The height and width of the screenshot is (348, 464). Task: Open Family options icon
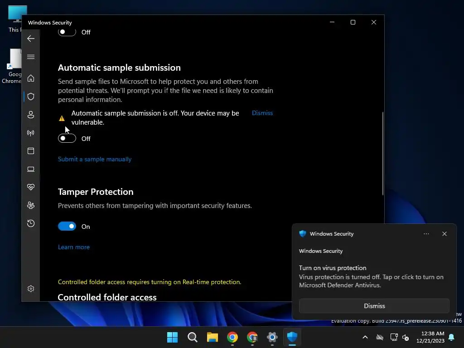click(x=31, y=205)
